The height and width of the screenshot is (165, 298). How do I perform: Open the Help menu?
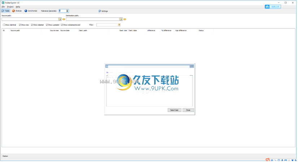click(x=18, y=6)
